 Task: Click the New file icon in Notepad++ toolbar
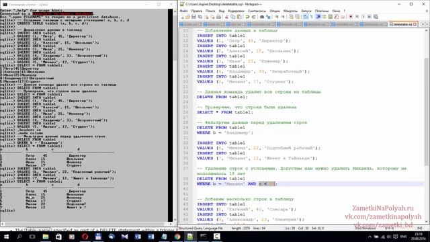click(182, 17)
